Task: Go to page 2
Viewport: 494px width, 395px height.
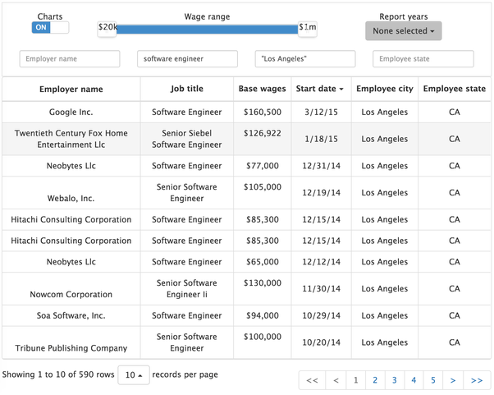Action: pos(375,380)
